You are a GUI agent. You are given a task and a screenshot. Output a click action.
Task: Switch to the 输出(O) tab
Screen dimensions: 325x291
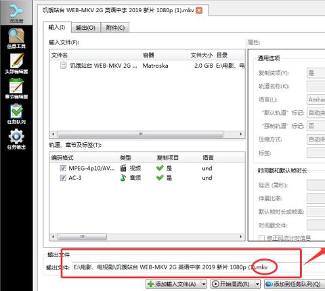(85, 28)
